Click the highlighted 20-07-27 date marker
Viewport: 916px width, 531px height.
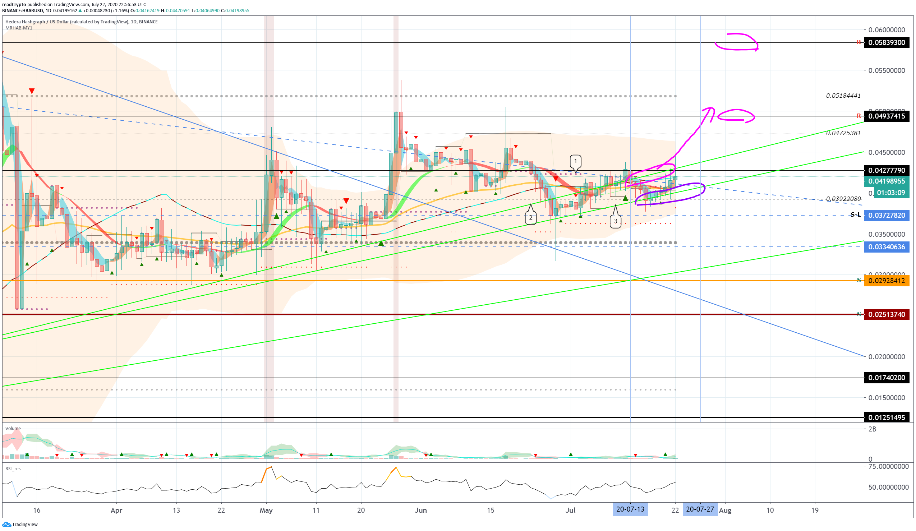700,509
